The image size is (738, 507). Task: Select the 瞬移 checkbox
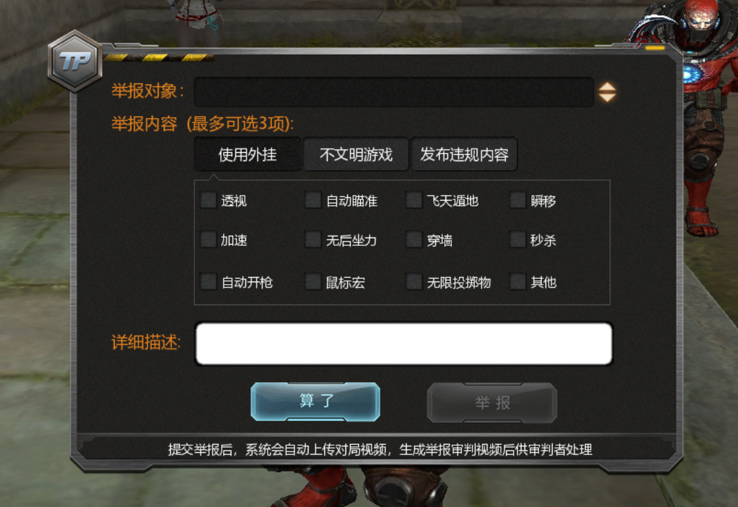(517, 200)
